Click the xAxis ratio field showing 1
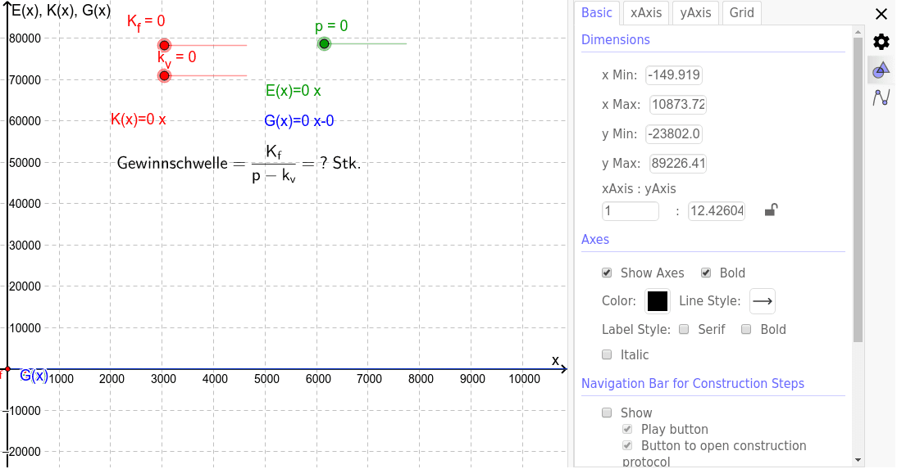Viewport: 897px width, 469px height. 631,211
